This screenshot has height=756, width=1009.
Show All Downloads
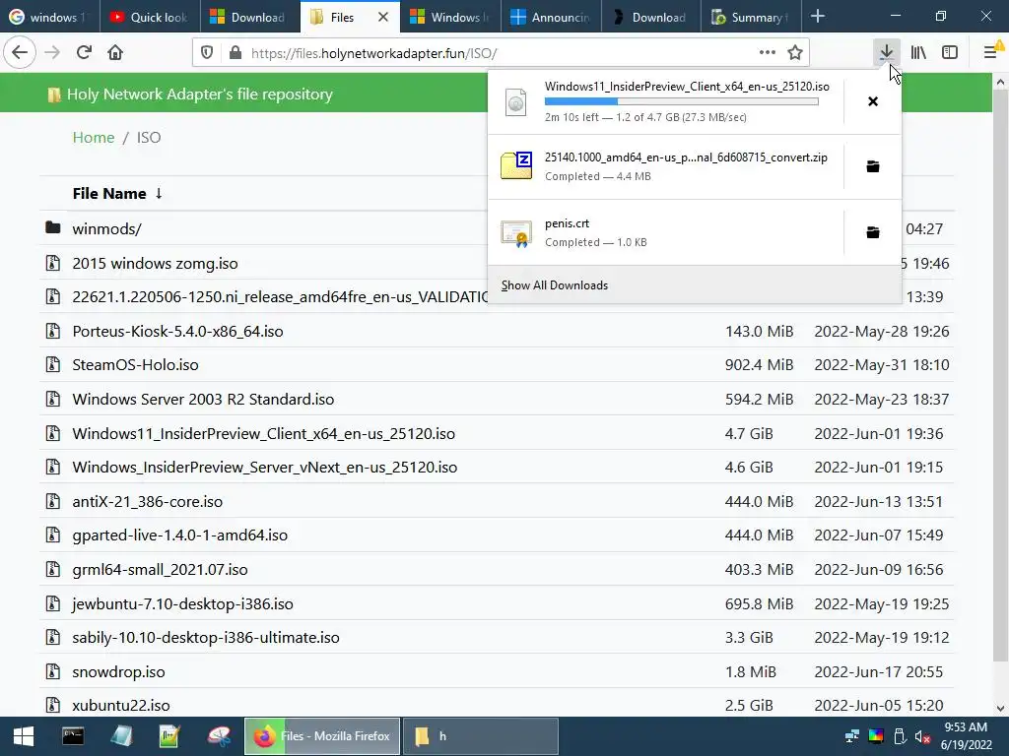click(555, 285)
